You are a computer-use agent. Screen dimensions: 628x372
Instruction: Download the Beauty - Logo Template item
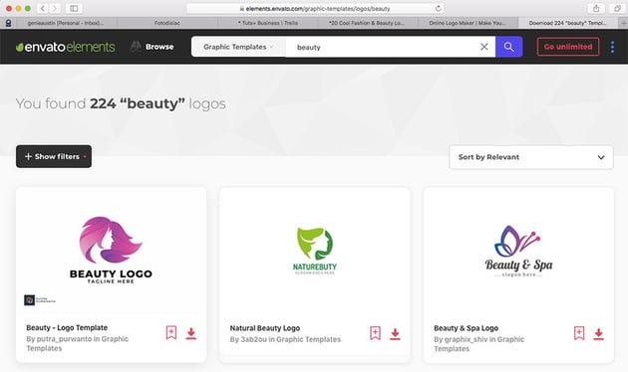pyautogui.click(x=191, y=333)
